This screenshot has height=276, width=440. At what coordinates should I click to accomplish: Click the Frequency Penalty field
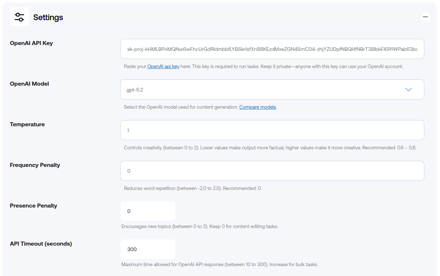tap(272, 171)
